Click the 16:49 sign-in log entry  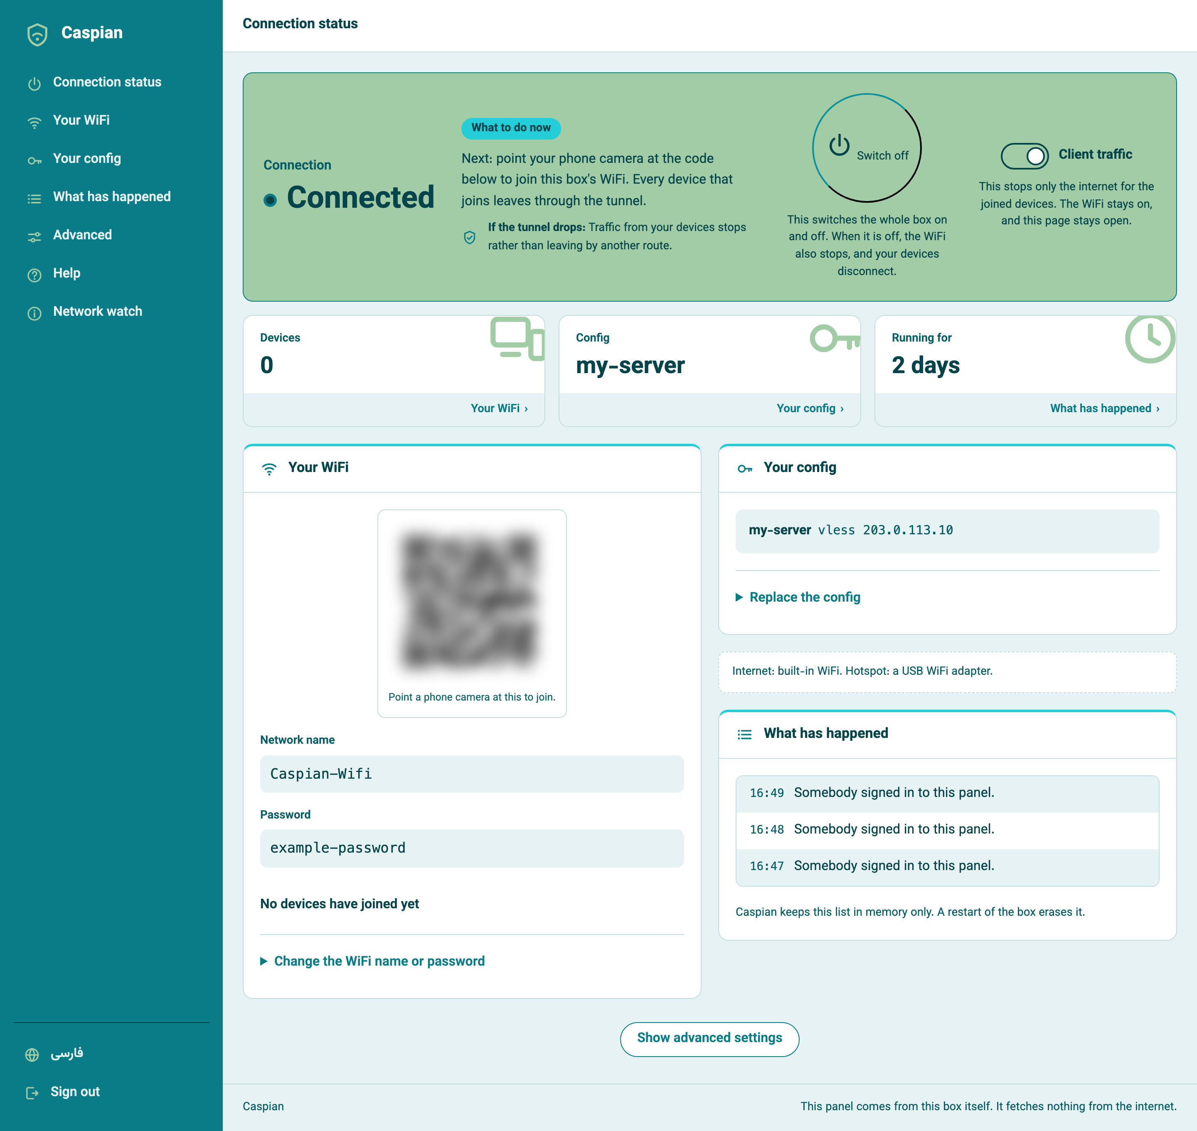click(947, 794)
